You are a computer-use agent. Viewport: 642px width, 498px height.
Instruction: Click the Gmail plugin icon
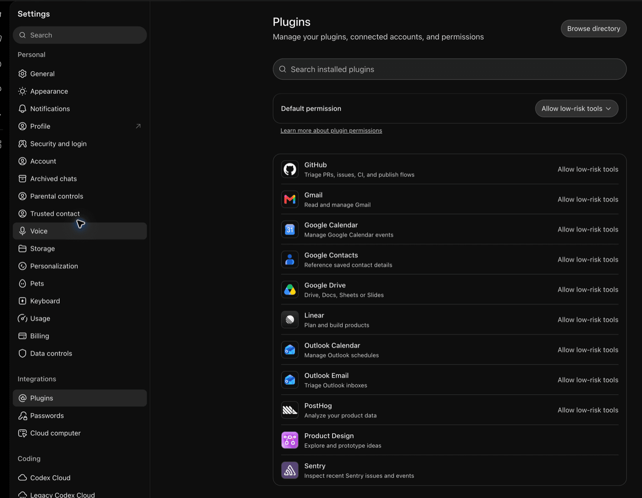290,200
